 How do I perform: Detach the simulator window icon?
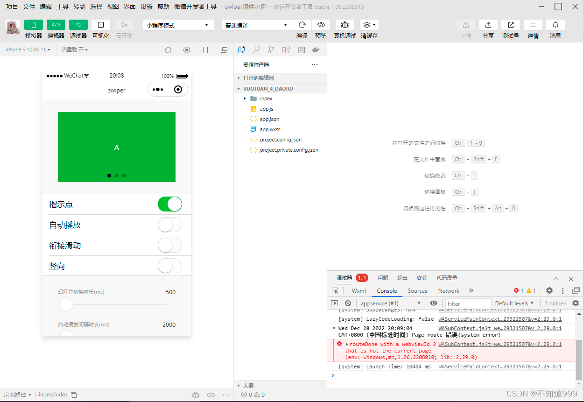click(x=224, y=50)
